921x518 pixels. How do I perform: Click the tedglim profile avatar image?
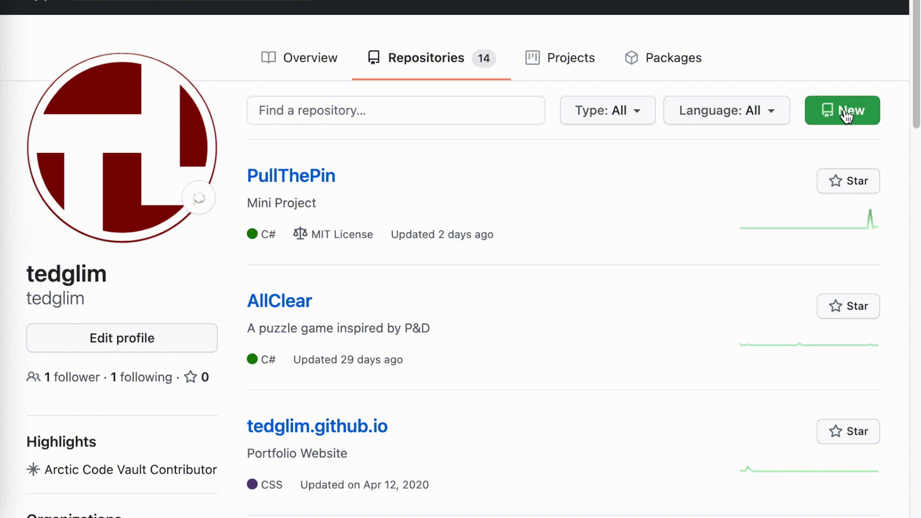pos(122,148)
